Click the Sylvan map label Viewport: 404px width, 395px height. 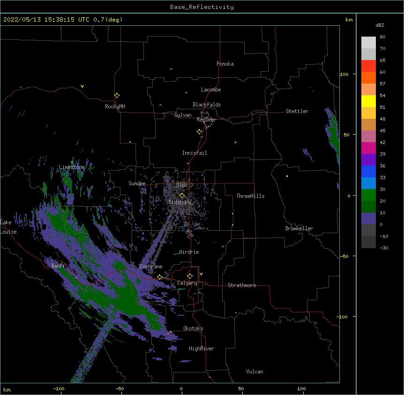[183, 115]
